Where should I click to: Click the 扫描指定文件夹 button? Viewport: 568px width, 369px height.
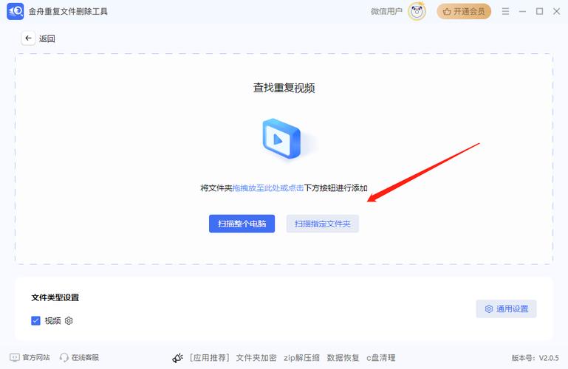tap(322, 224)
